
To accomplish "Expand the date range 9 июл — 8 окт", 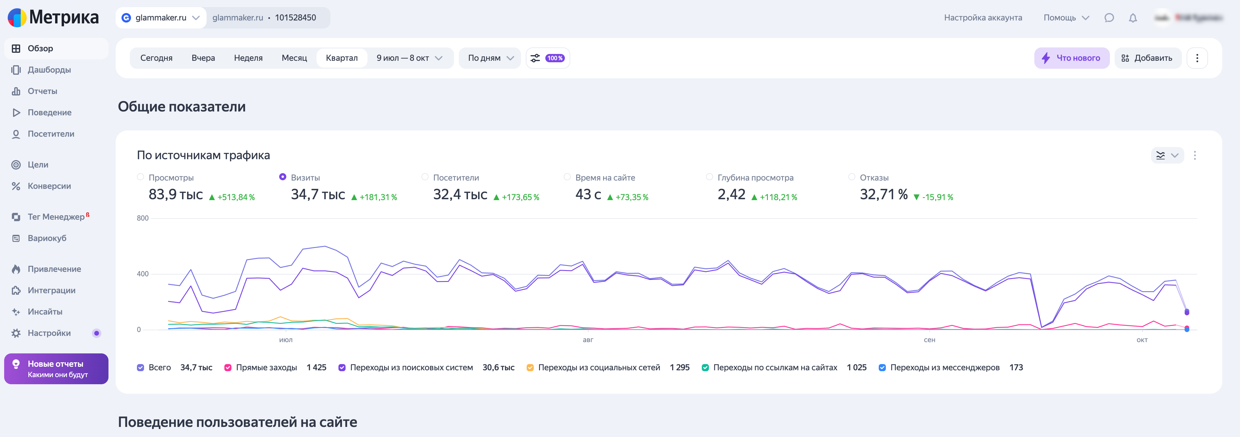I will click(x=409, y=58).
